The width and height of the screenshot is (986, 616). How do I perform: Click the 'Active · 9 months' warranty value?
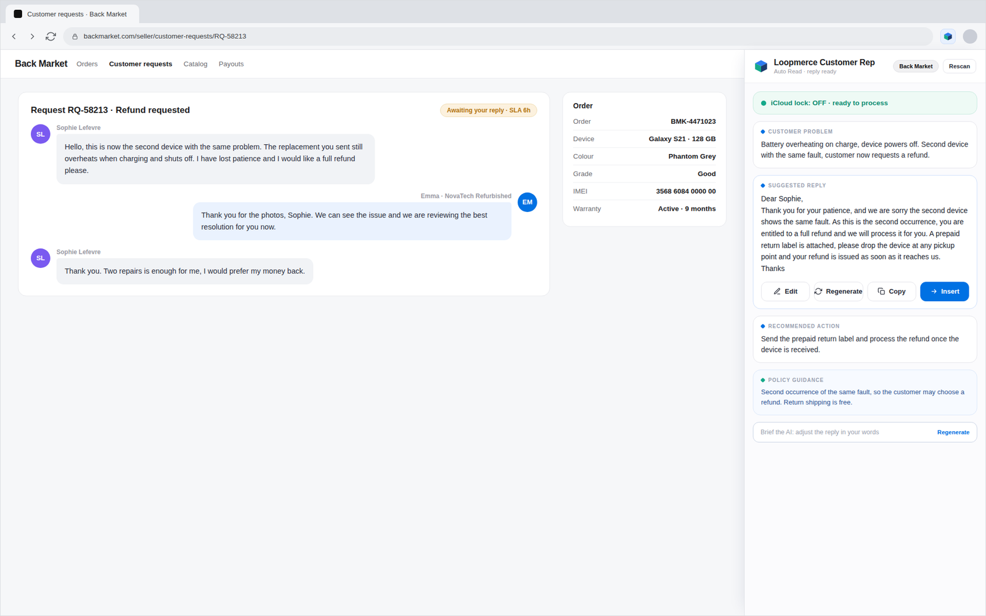[687, 209]
